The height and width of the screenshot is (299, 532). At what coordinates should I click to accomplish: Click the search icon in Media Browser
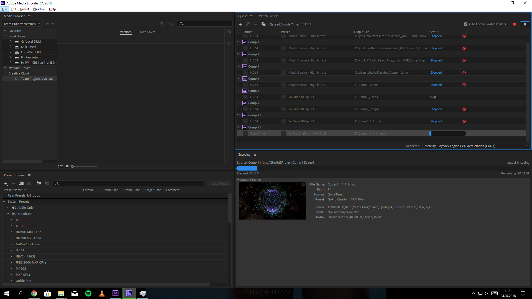[181, 24]
